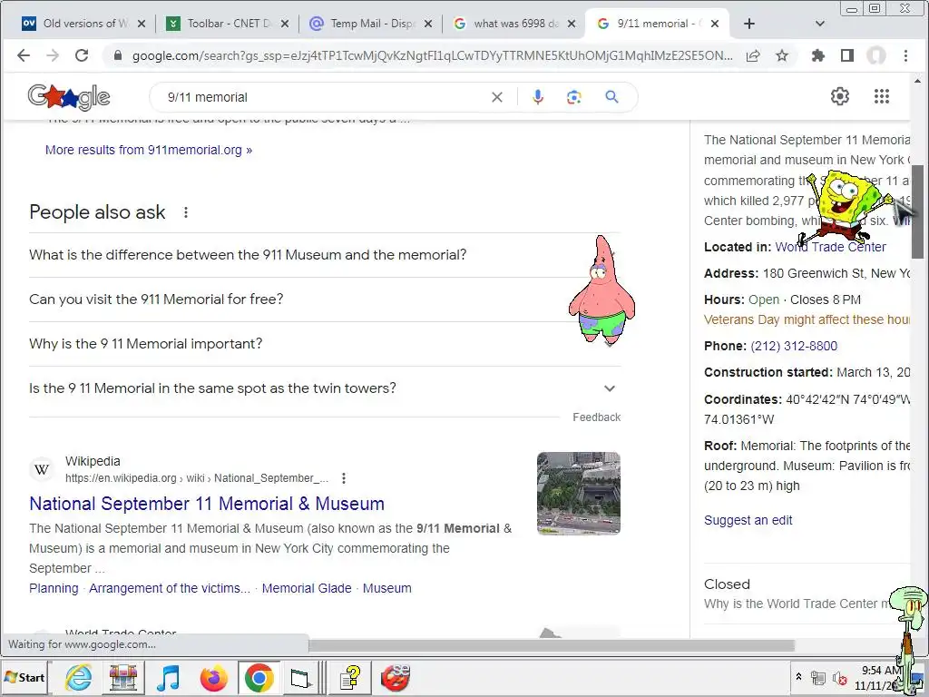The height and width of the screenshot is (697, 929).
Task: Open the Museum sitelink
Action: pyautogui.click(x=386, y=588)
